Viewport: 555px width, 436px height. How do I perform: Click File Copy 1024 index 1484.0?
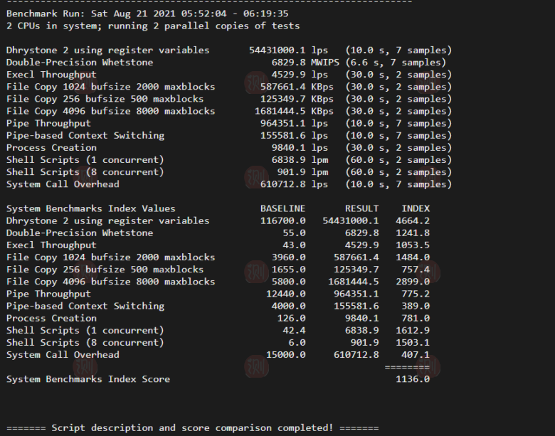tap(413, 257)
